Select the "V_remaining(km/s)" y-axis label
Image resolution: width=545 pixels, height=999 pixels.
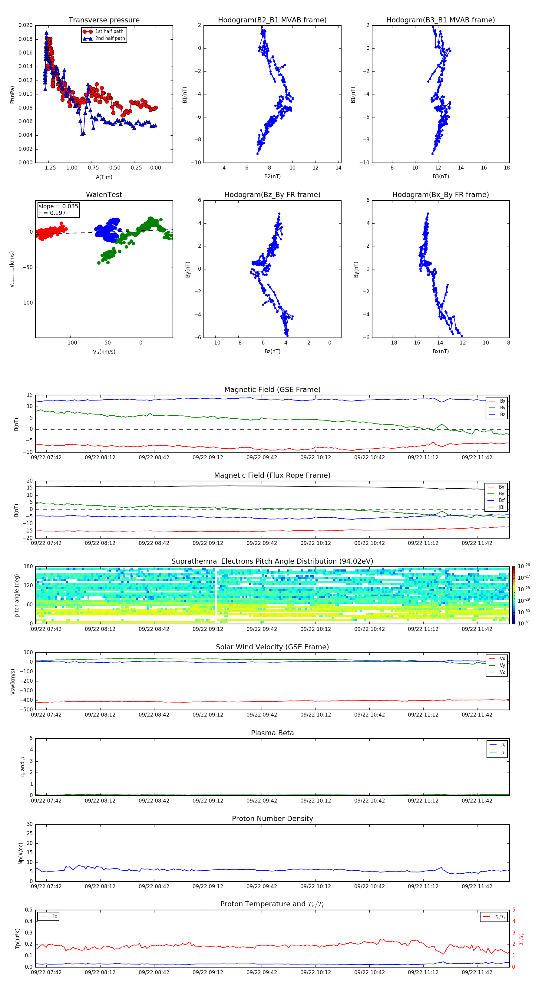click(x=12, y=269)
